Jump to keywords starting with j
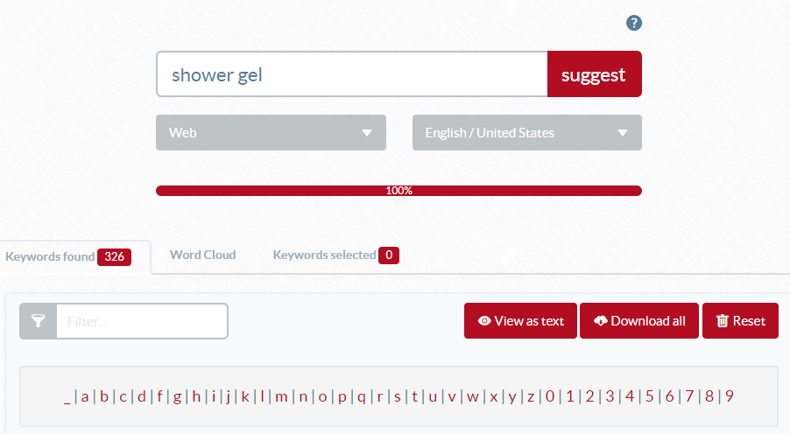Screen dimensions: 790x434 point(229,398)
